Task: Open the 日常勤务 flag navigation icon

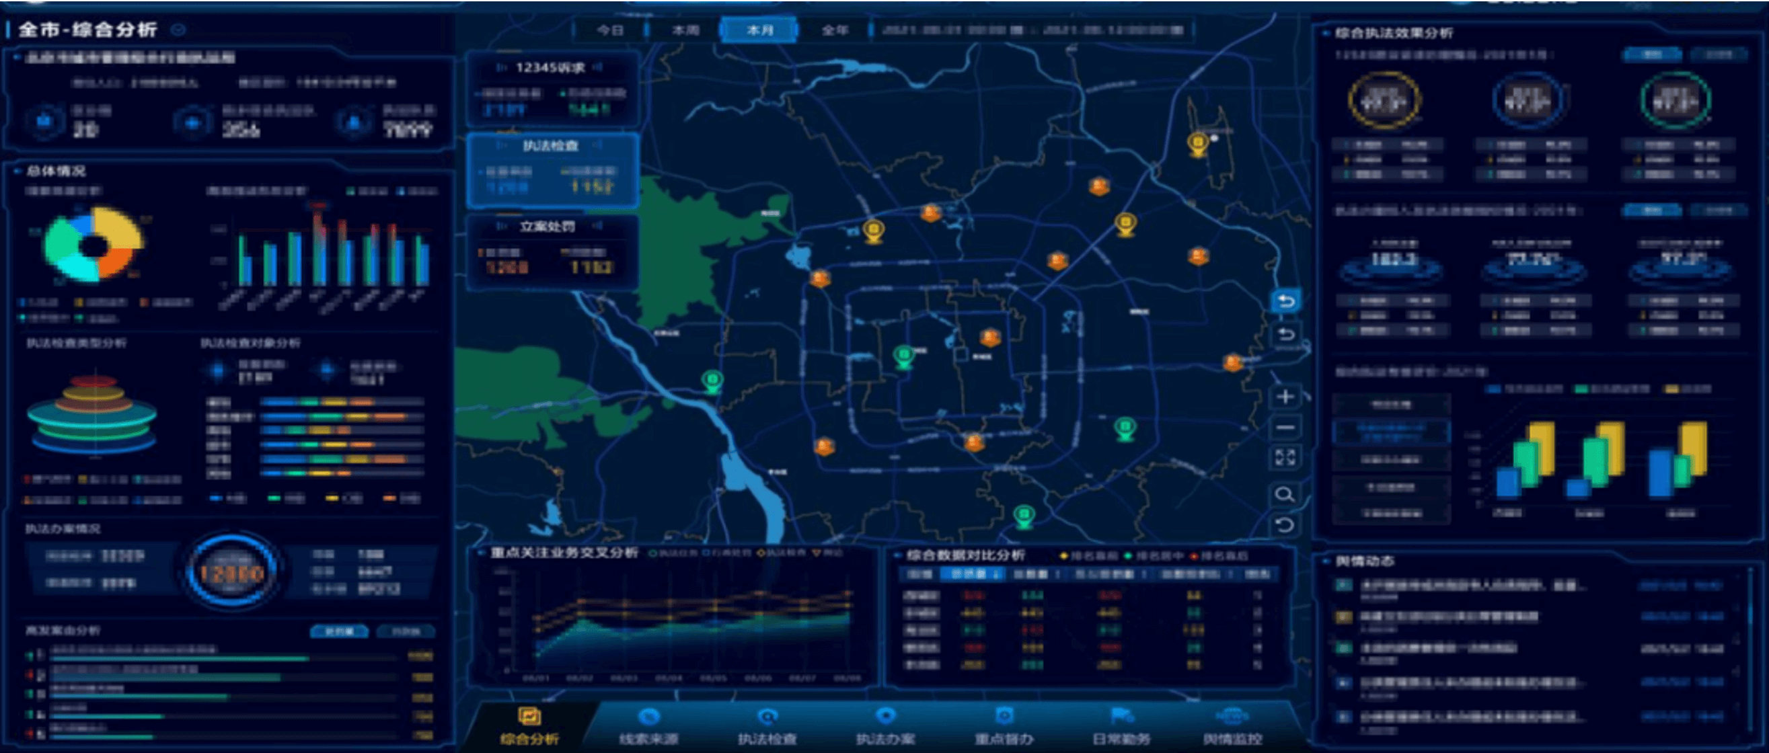Action: (1122, 717)
